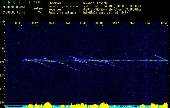170x108 pixels.
Task: Click the 0945 time marker
Action: (83, 23)
